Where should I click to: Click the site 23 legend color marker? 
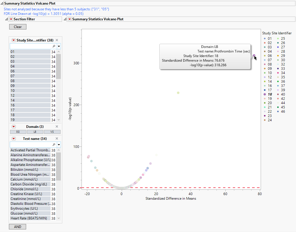pos(265,116)
